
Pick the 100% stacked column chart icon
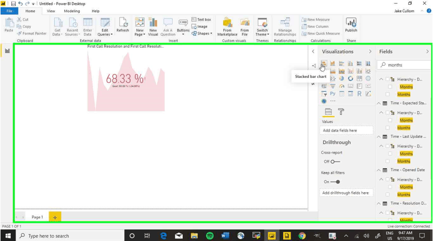[x=368, y=64]
